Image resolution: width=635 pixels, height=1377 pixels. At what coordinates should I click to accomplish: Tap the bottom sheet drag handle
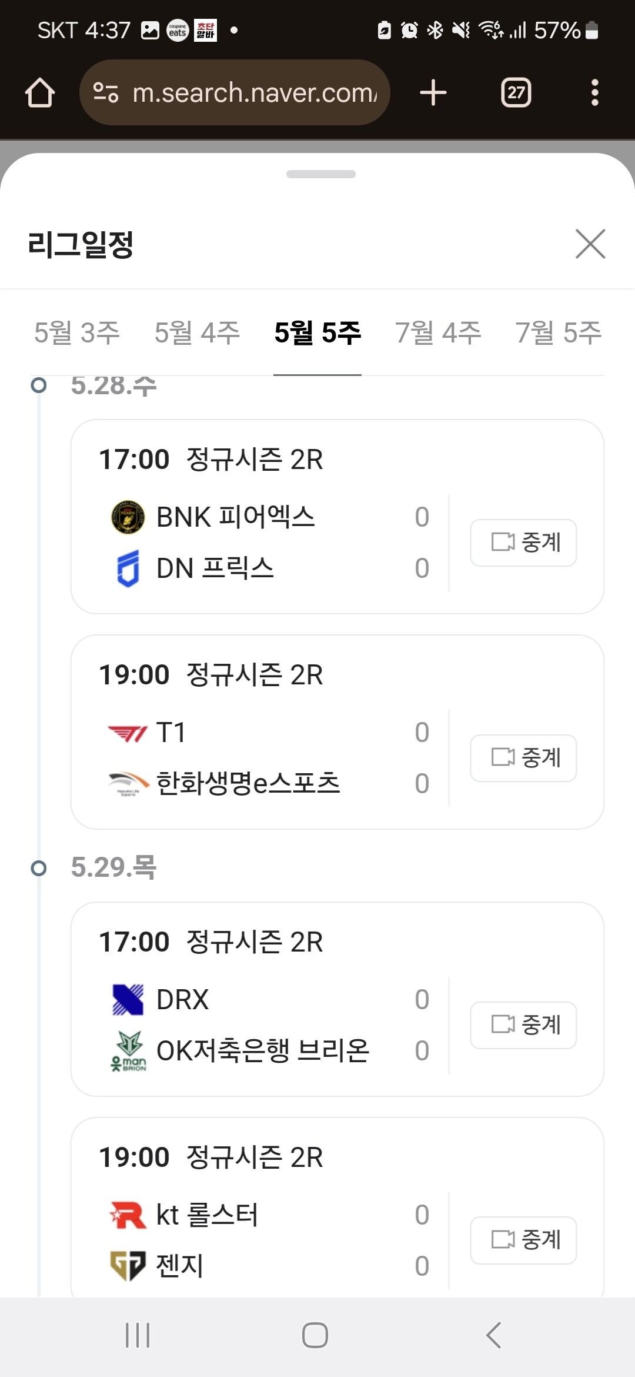pos(320,174)
